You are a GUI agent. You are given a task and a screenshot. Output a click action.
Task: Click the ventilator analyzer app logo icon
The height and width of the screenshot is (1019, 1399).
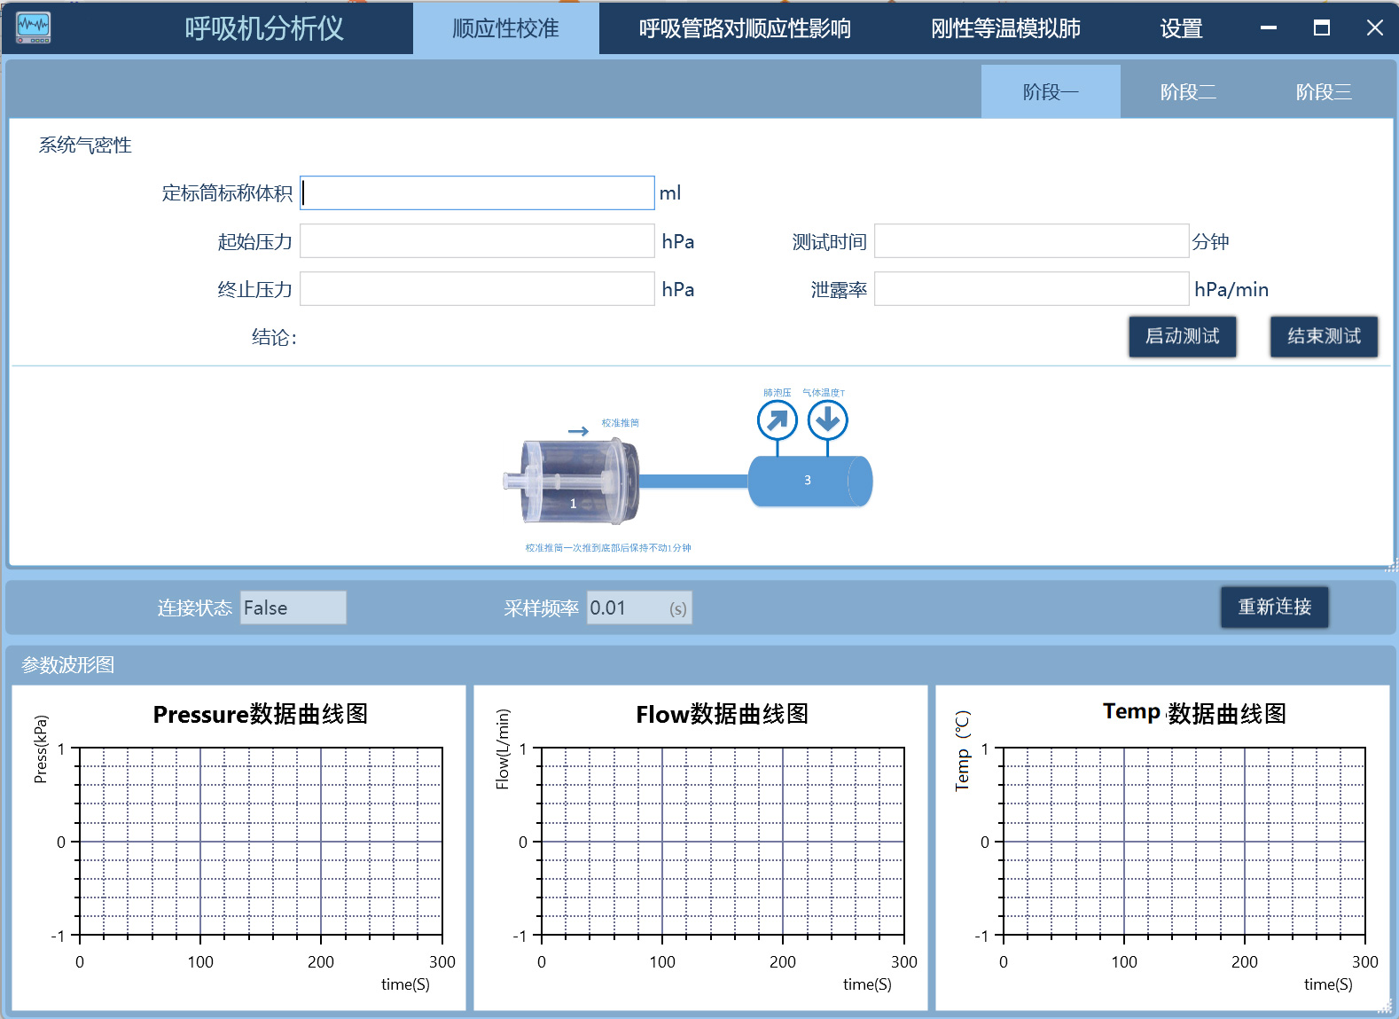[34, 27]
